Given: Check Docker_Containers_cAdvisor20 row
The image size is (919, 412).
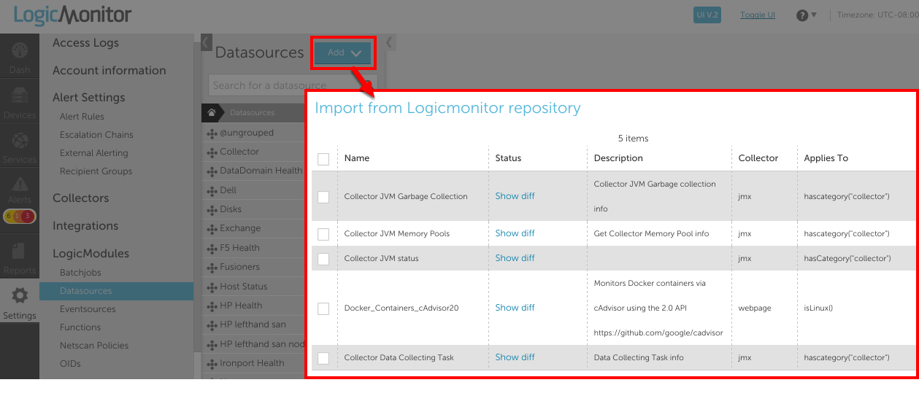Looking at the screenshot, I should 323,308.
